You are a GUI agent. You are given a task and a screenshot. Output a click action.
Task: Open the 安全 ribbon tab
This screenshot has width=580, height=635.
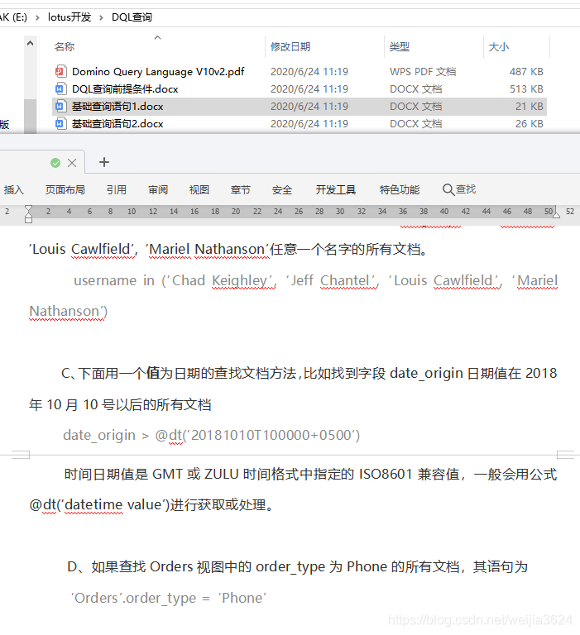point(282,189)
